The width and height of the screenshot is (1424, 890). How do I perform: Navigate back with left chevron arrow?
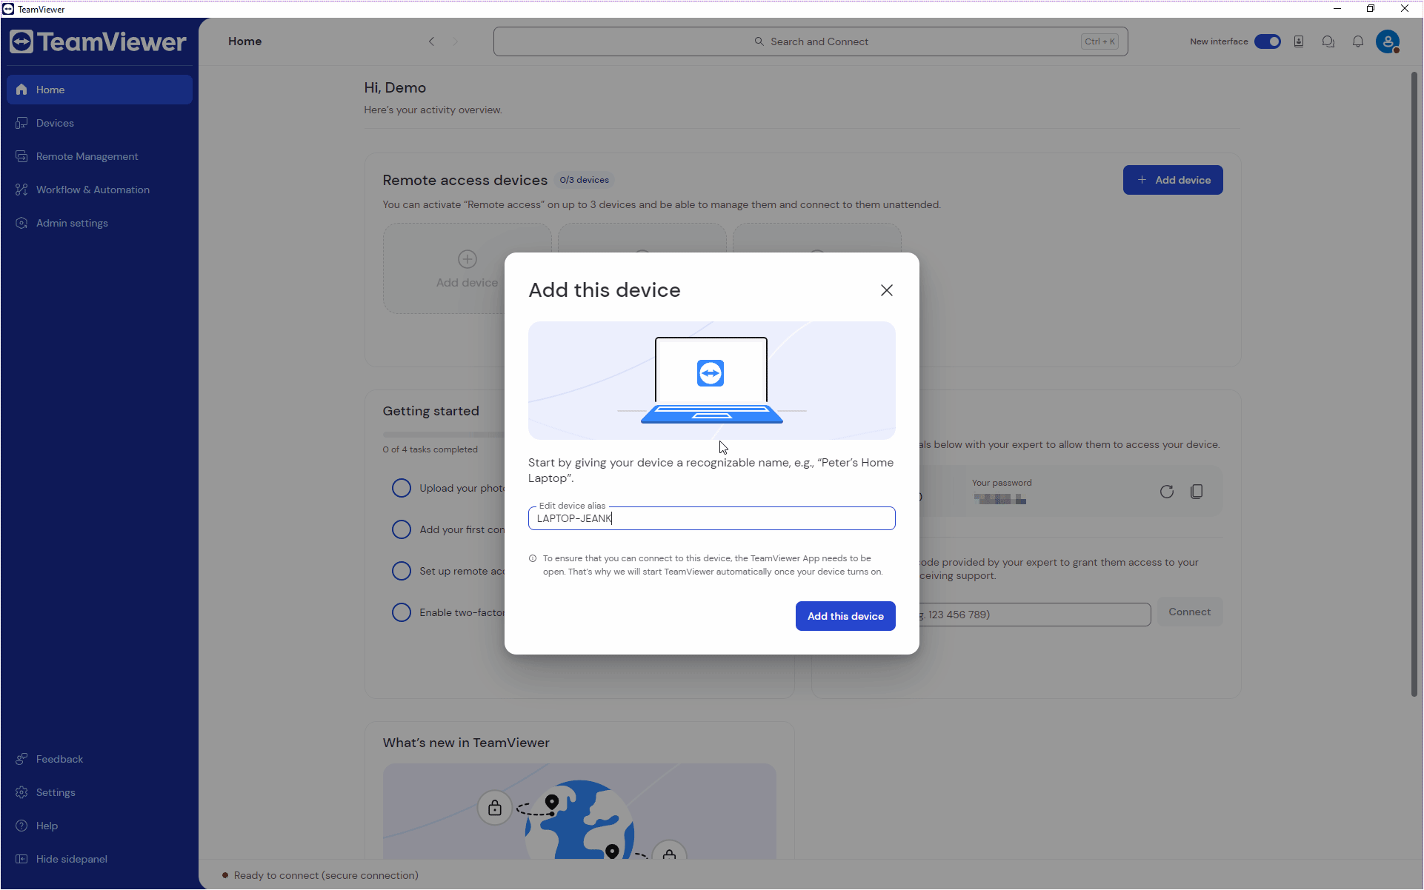(431, 41)
